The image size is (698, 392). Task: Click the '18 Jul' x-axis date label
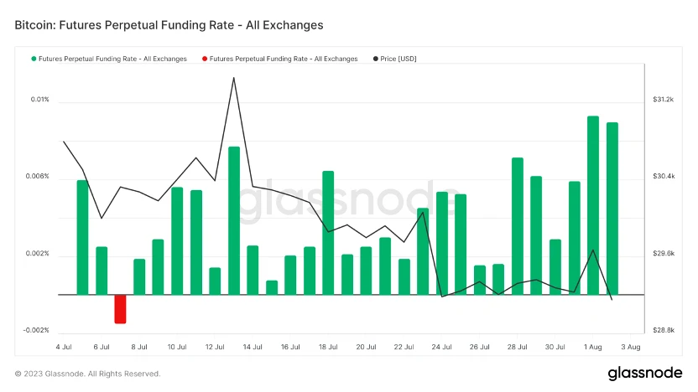328,346
